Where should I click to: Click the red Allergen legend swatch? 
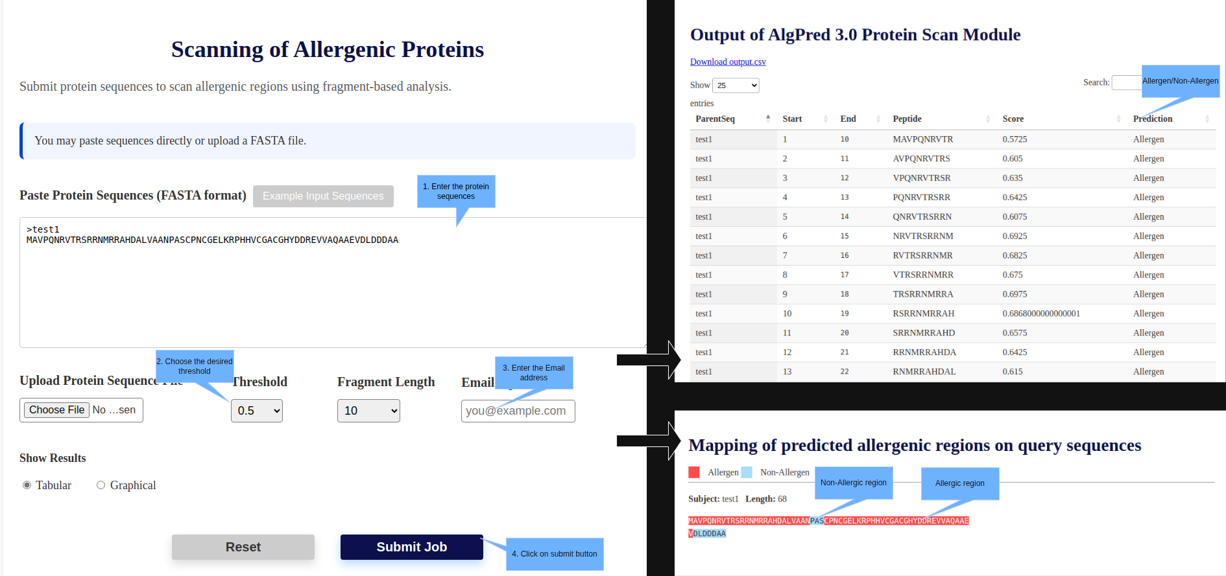coord(694,472)
